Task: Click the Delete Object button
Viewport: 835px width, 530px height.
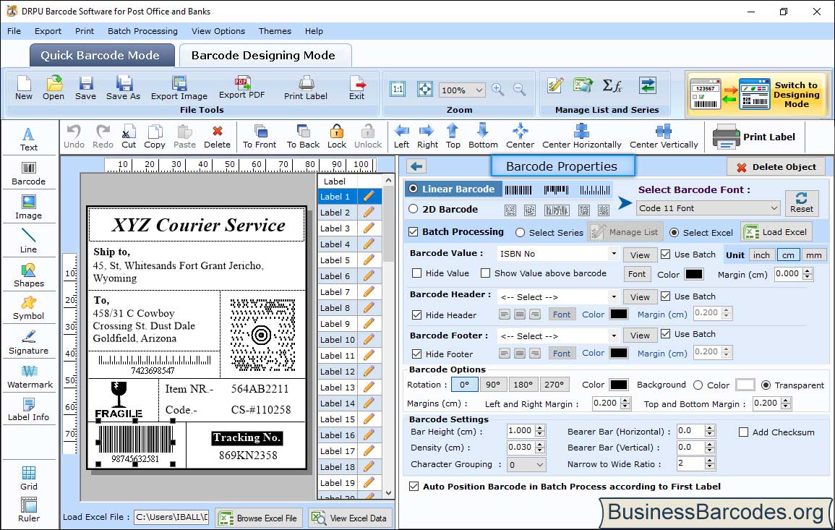Action: [776, 167]
